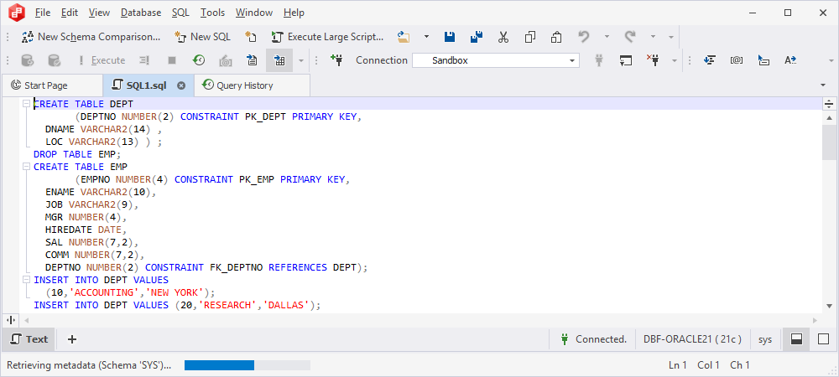
Task: Click the Stop execution square icon
Action: coord(172,60)
